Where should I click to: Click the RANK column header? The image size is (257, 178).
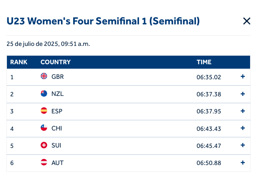(x=19, y=62)
